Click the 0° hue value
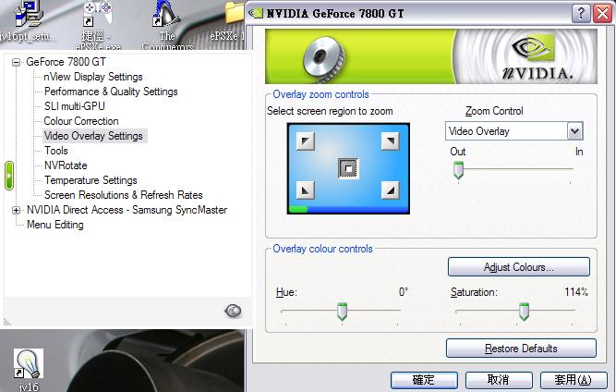The image size is (616, 392). pos(404,292)
